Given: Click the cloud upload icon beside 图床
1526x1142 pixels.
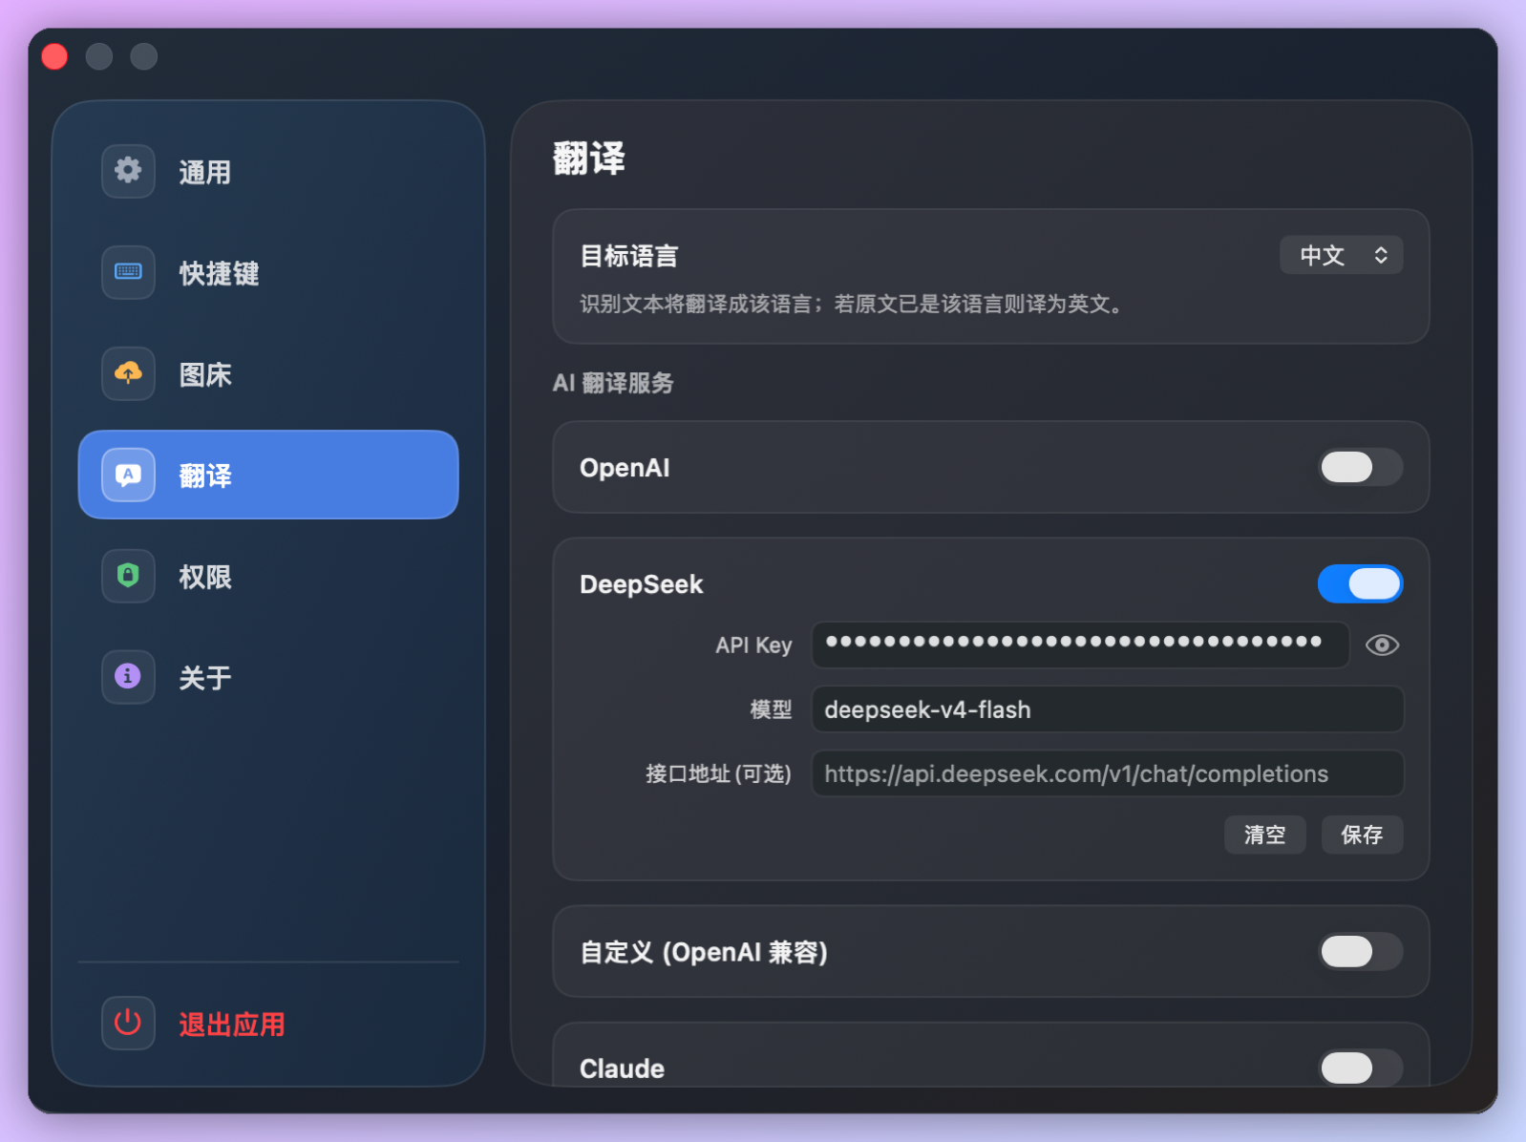Looking at the screenshot, I should coord(128,373).
